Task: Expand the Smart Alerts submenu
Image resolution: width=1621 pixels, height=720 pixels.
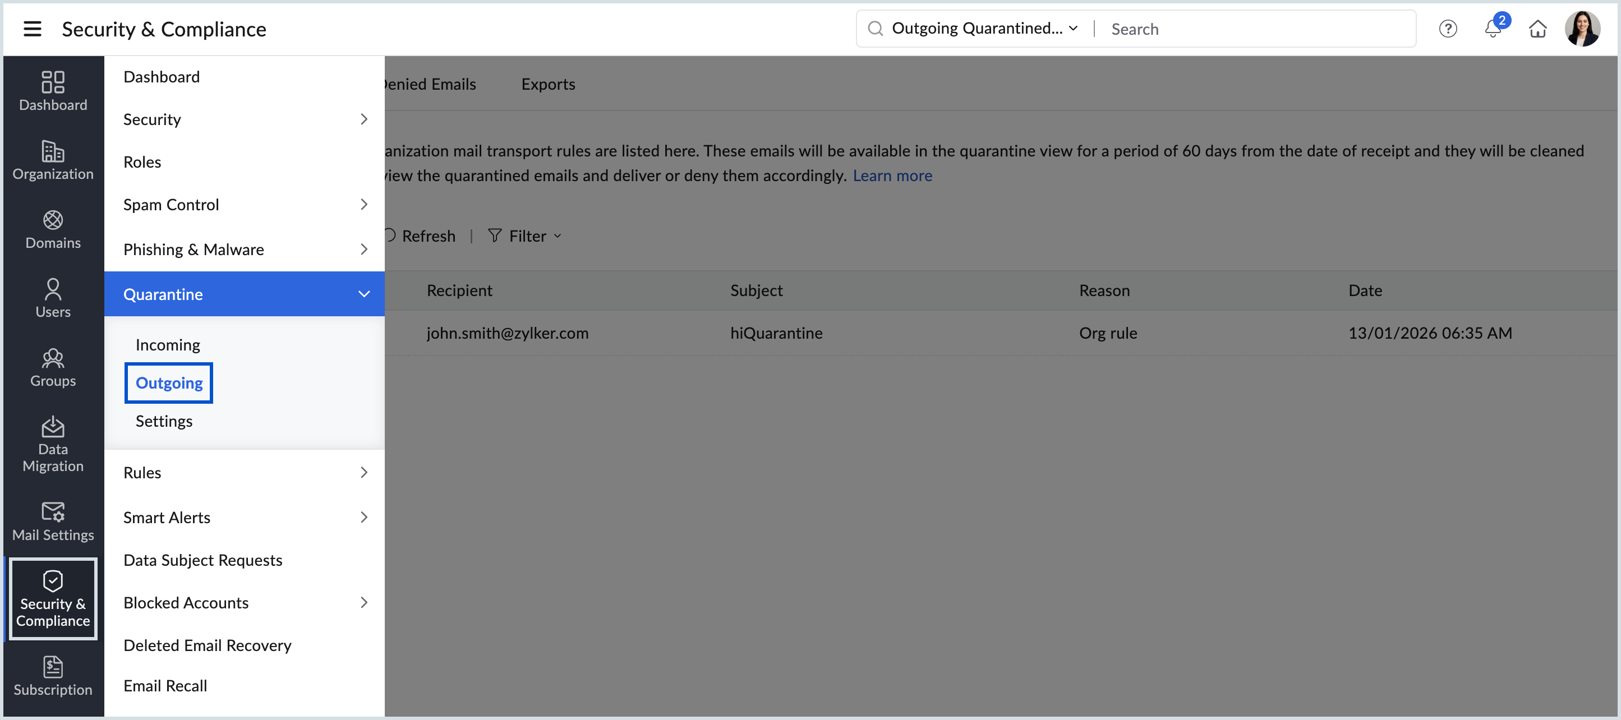Action: [363, 518]
